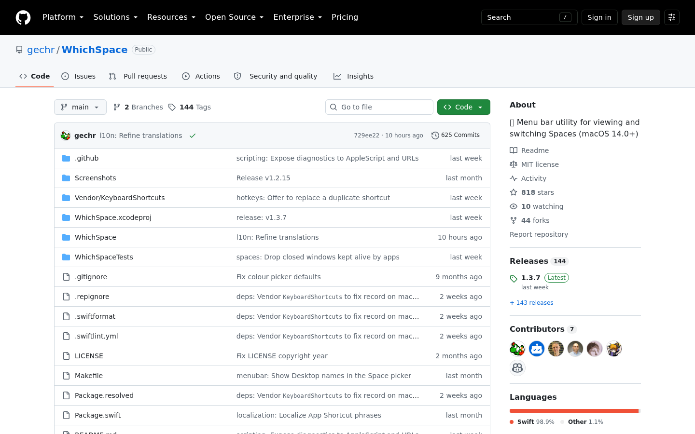The height and width of the screenshot is (434, 695).
Task: Switch to the Issues tab
Action: [x=79, y=76]
